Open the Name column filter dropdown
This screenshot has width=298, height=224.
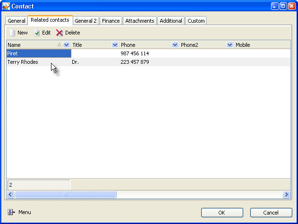66,45
